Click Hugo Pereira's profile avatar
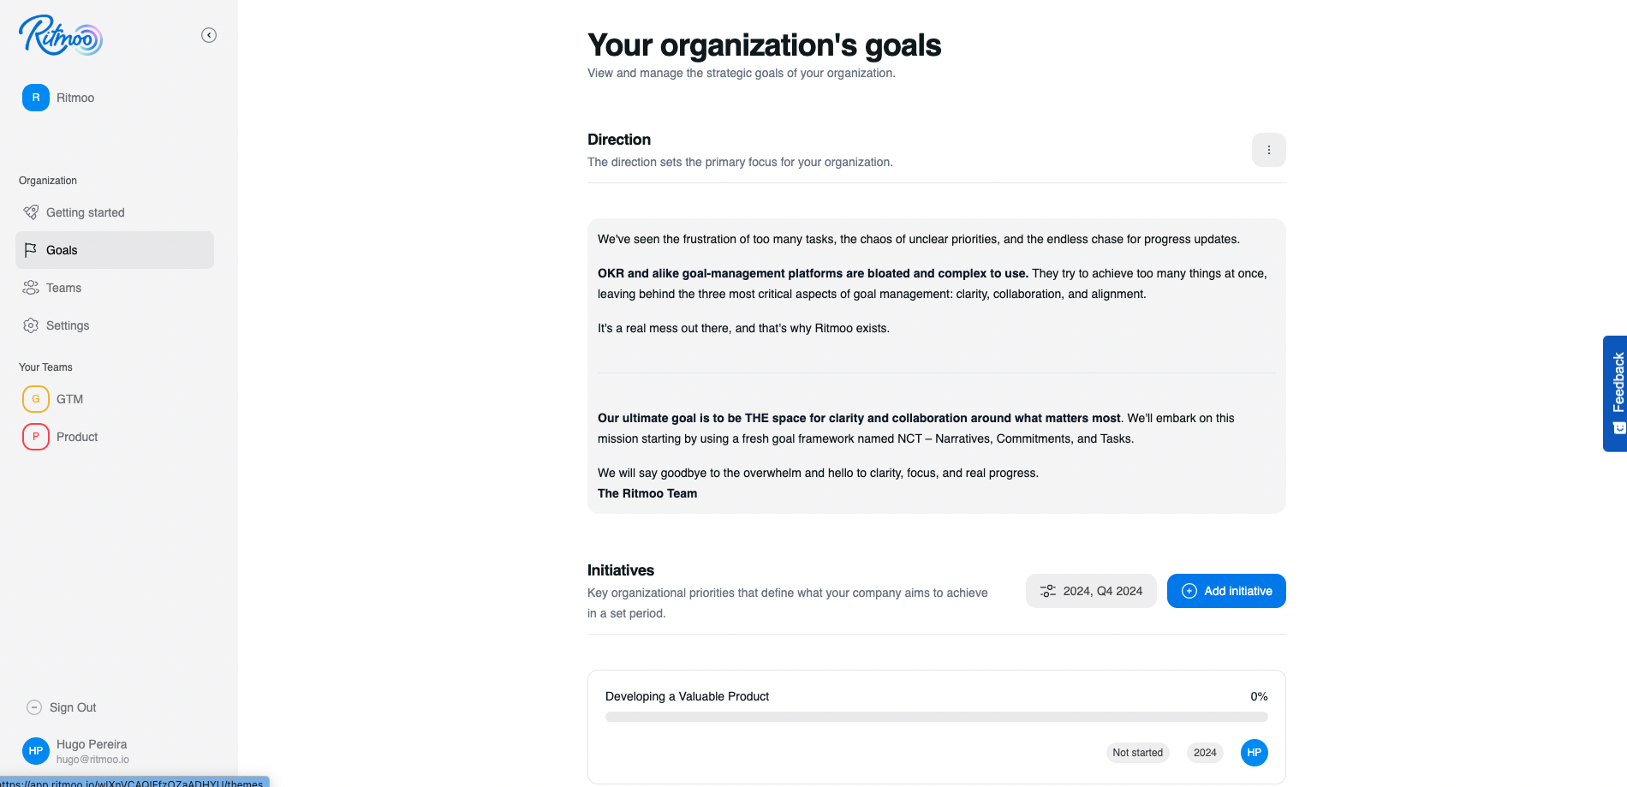 point(36,751)
